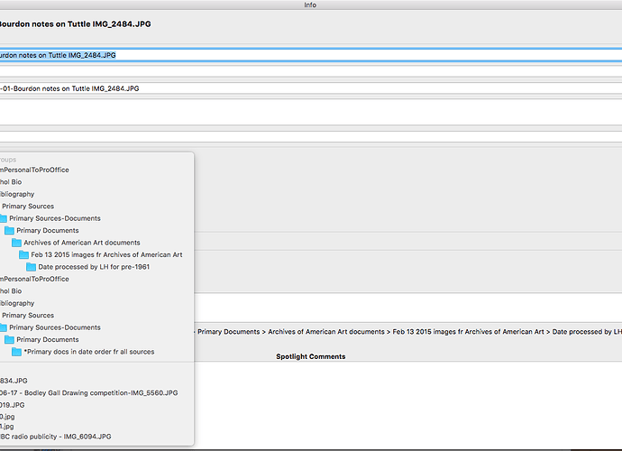The width and height of the screenshot is (622, 451).
Task: Select the "019.JPG" file entry
Action: (13, 405)
